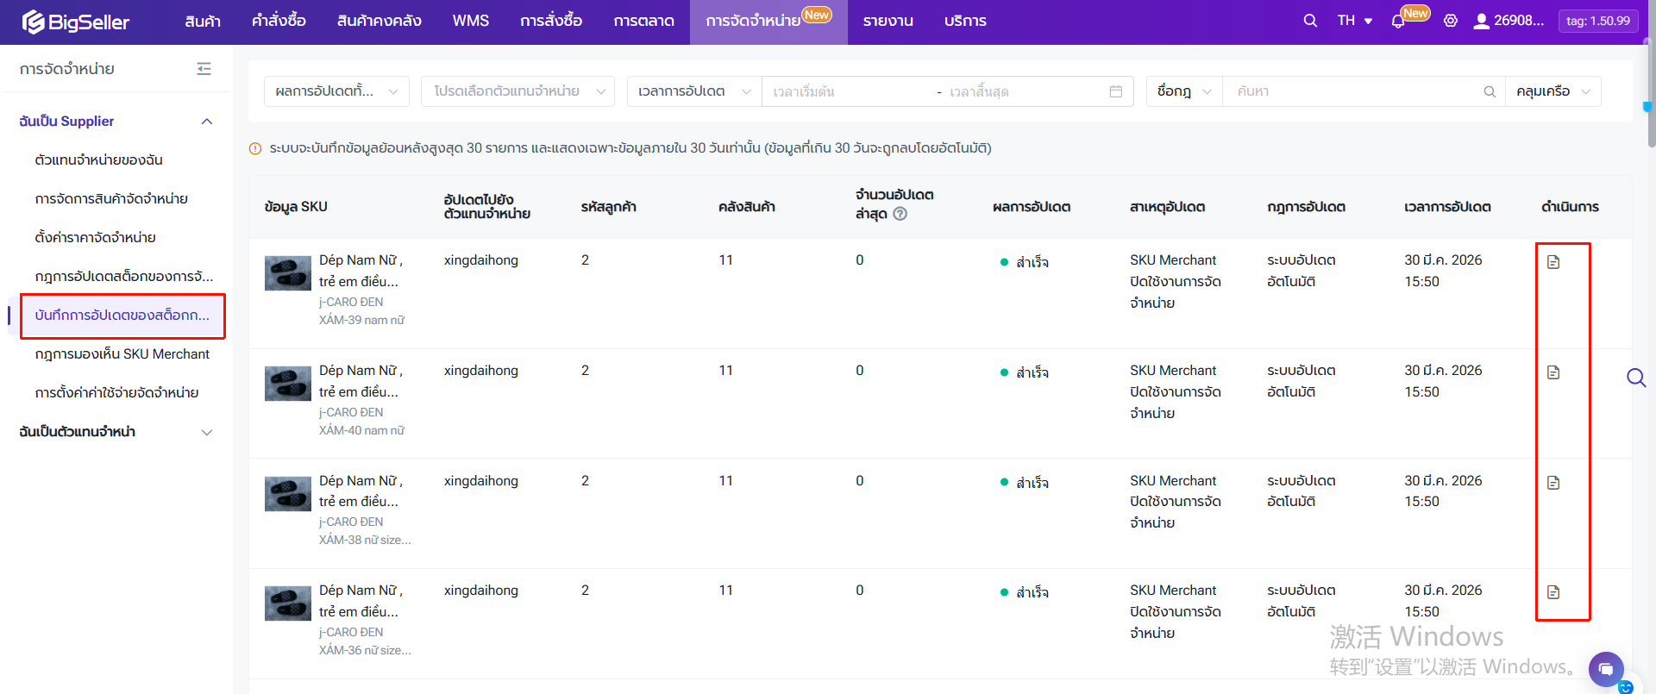This screenshot has width=1656, height=694.
Task: Open กฎการมองเห็น SKU Merchant page
Action: tap(122, 353)
